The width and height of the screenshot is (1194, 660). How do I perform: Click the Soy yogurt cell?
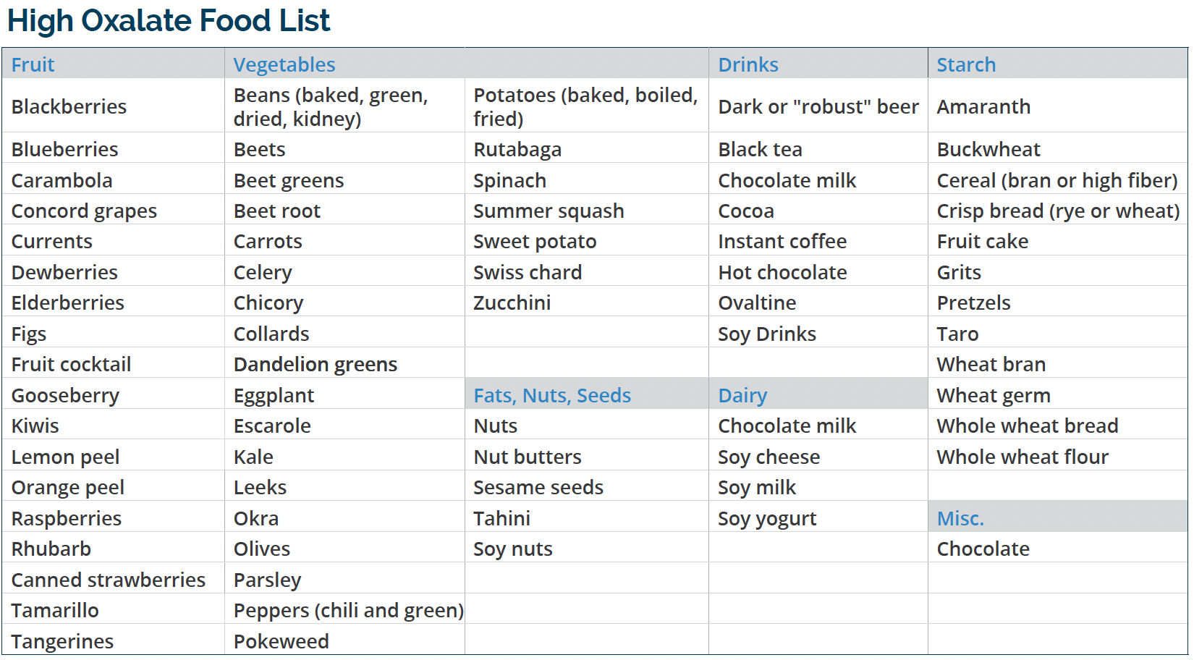click(767, 518)
